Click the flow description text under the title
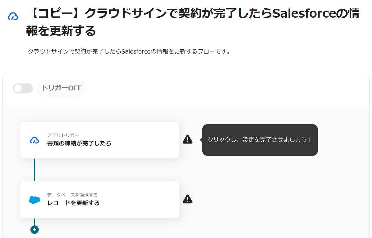Screen dimensions: 372x238 [129, 51]
